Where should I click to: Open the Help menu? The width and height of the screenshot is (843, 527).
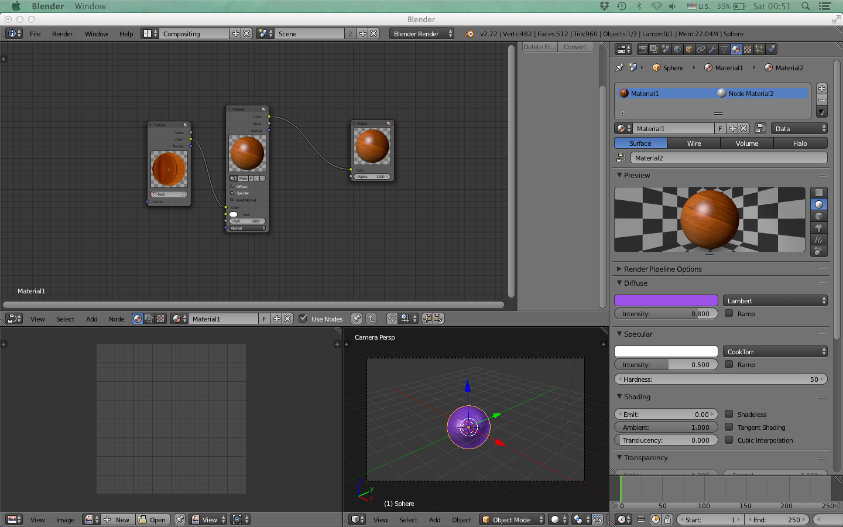126,33
